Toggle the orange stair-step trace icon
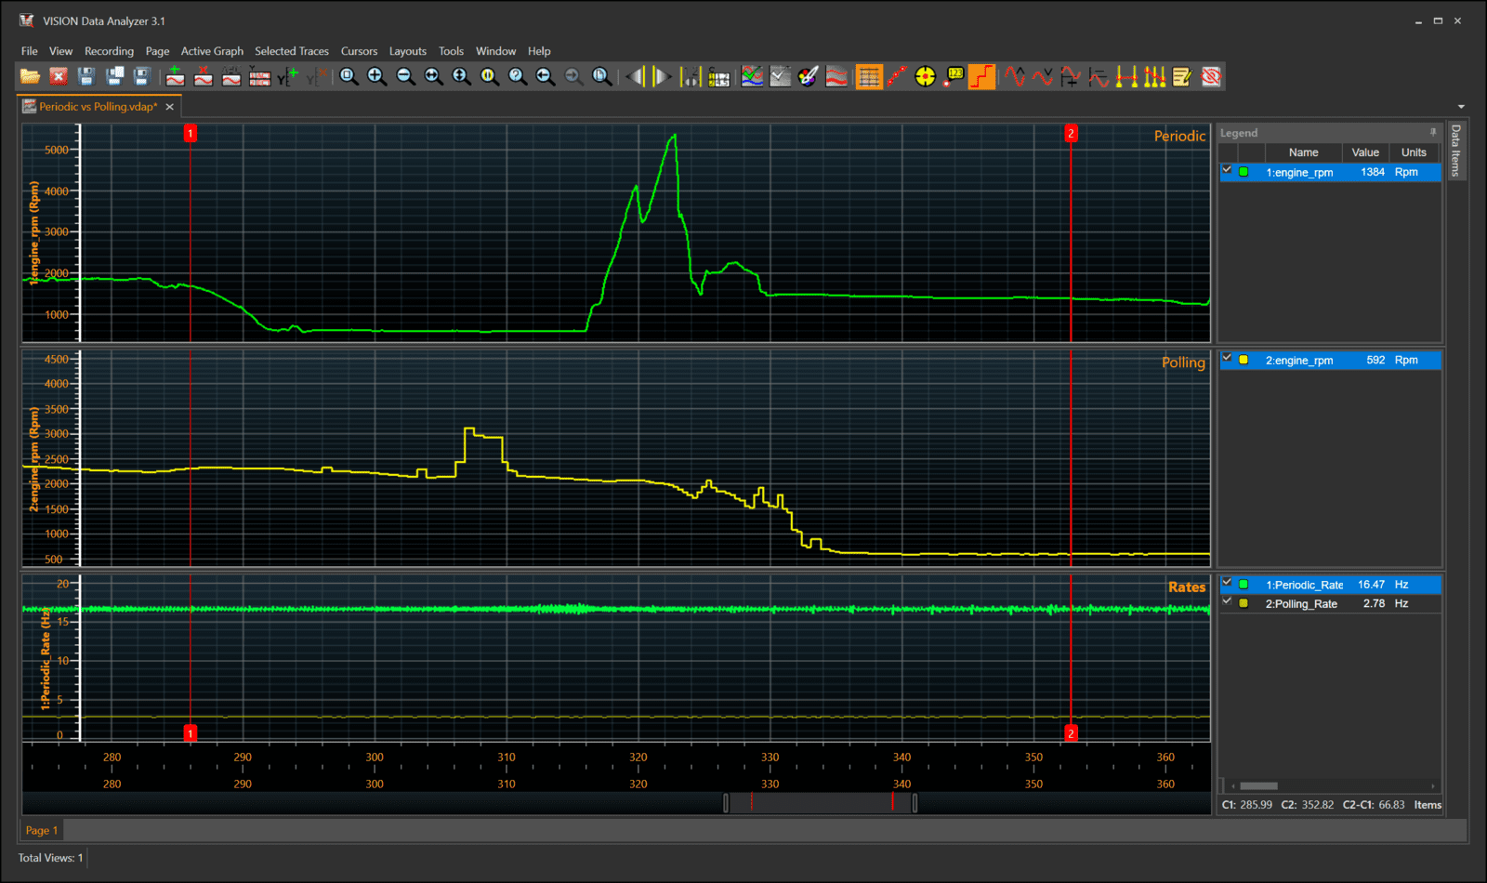 coord(981,77)
